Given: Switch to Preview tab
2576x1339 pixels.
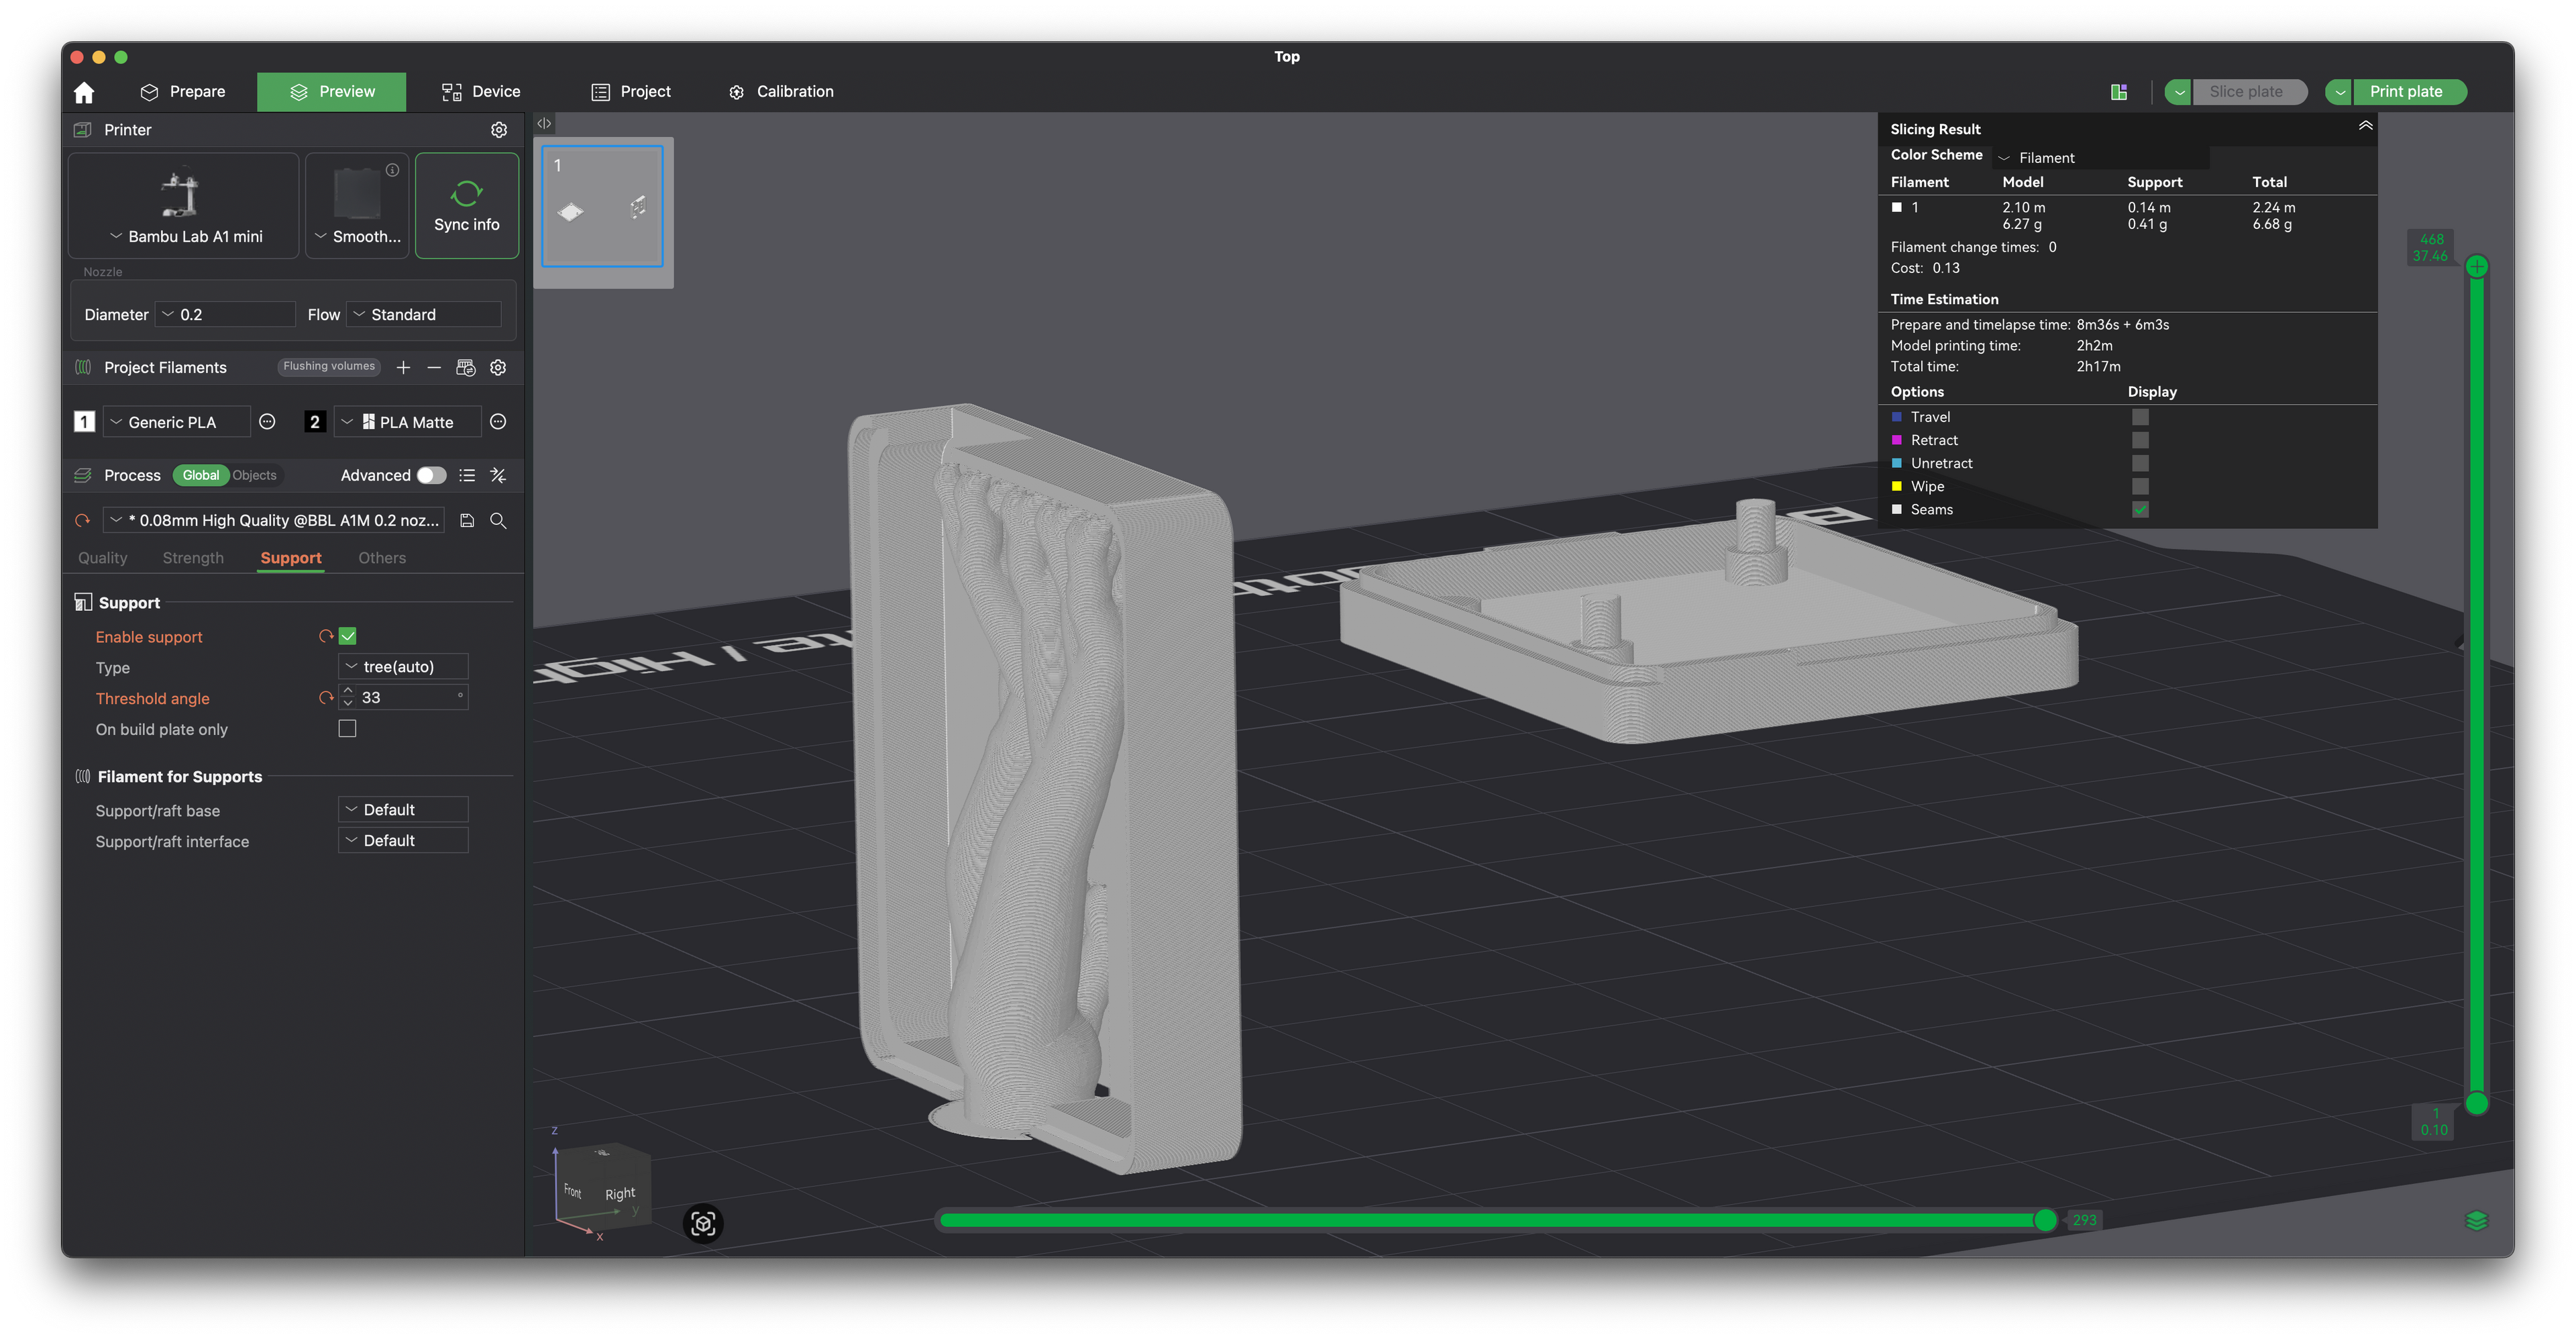Looking at the screenshot, I should pos(332,92).
